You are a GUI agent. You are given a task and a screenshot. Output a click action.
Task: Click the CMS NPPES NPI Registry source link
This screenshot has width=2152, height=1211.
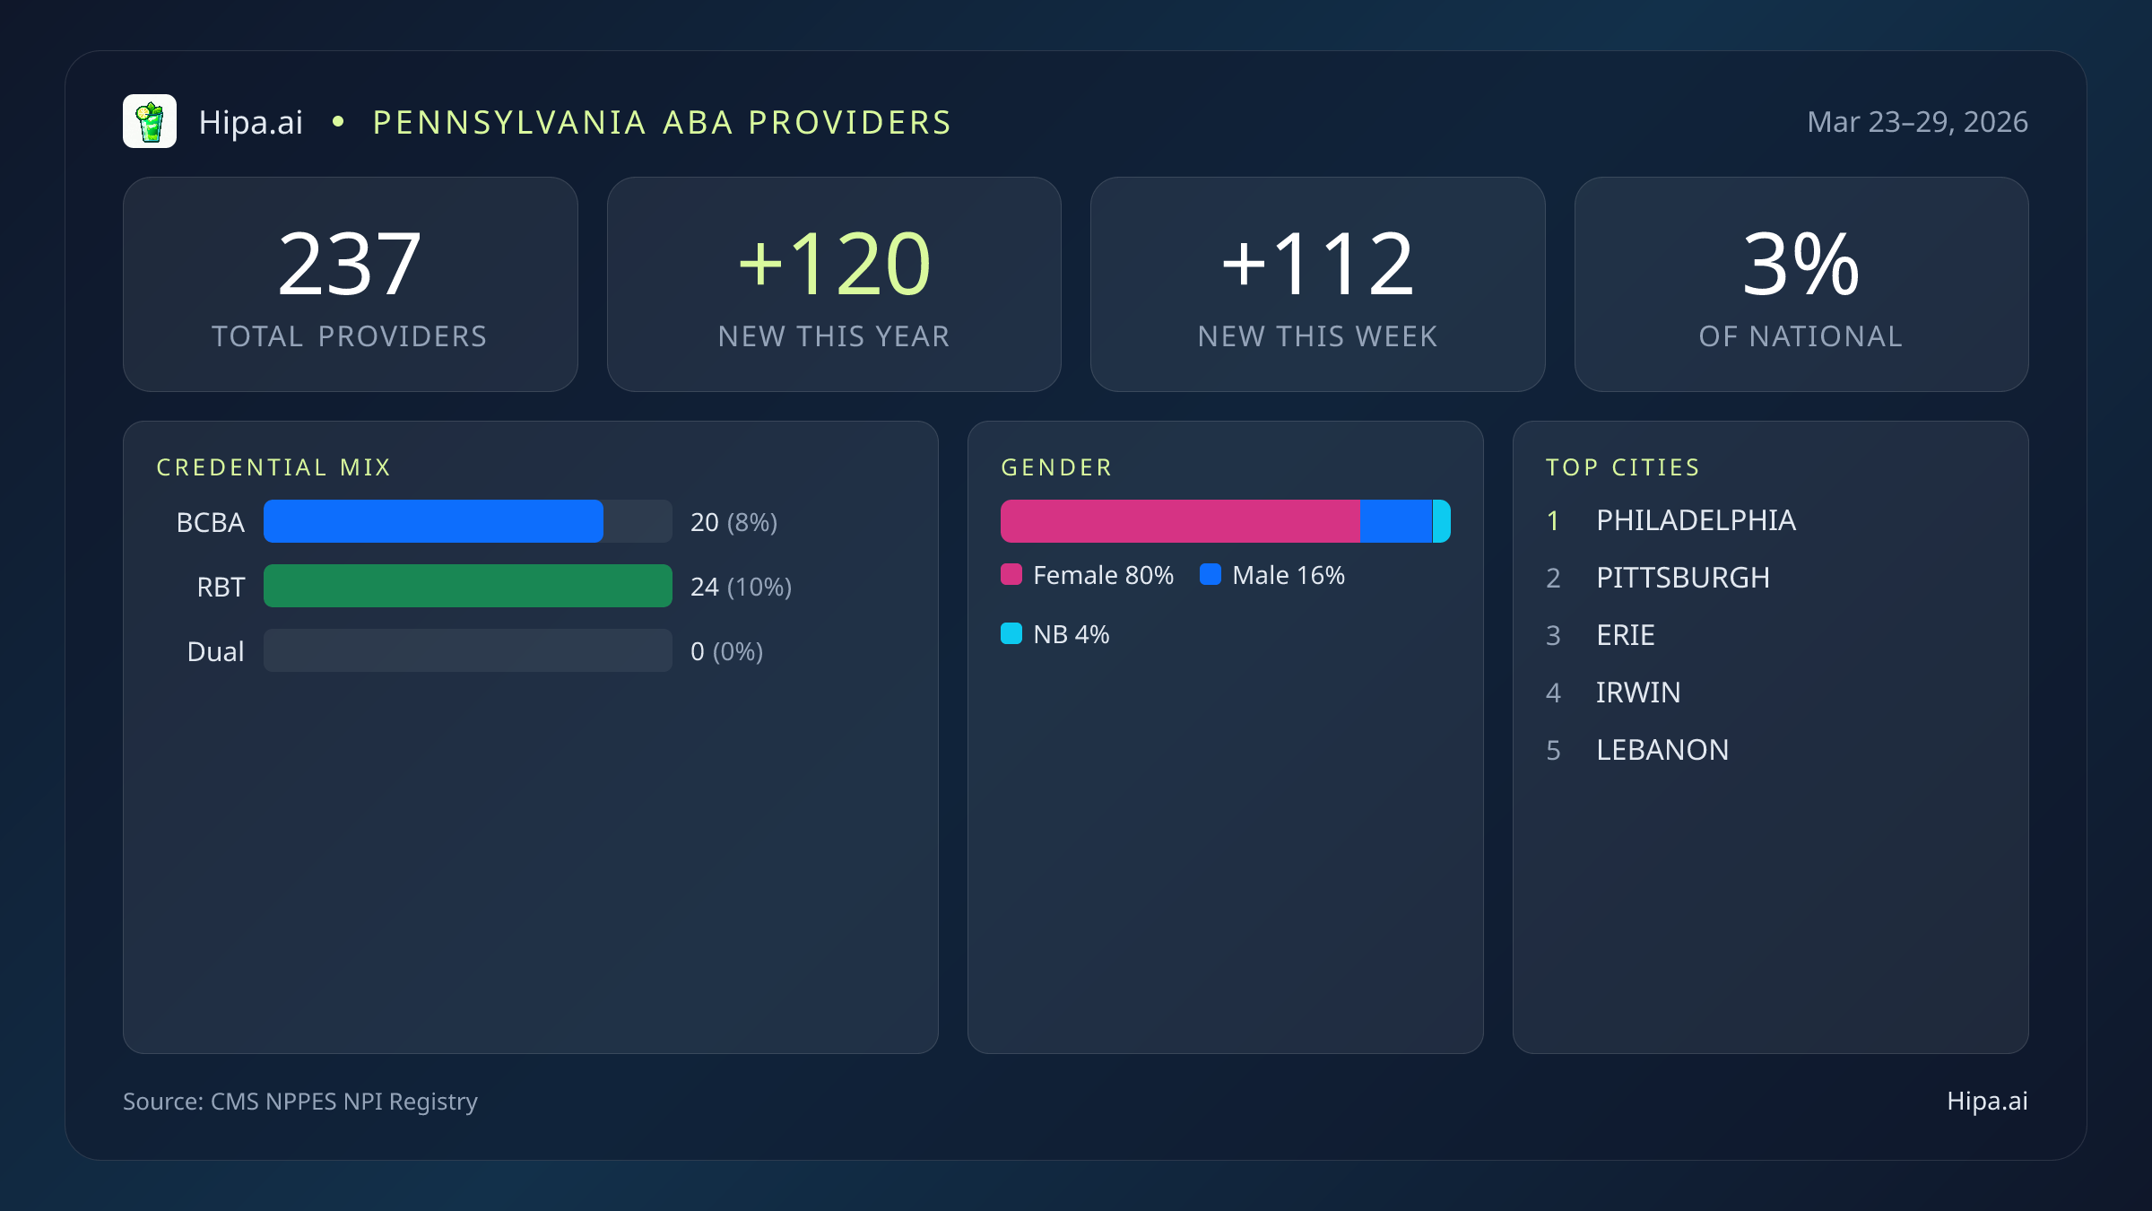pyautogui.click(x=300, y=1102)
